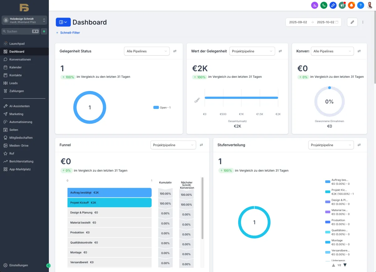Collapse the sidebar with green arrow
This screenshot has width=376, height=272.
click(x=48, y=265)
